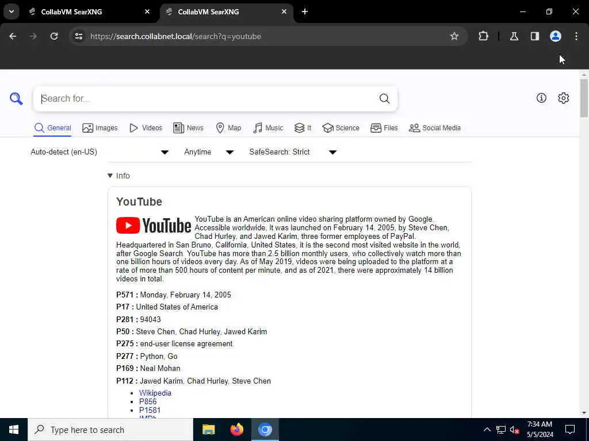Viewport: 589px width, 441px height.
Task: Click Chromium icon in taskbar
Action: click(265, 430)
